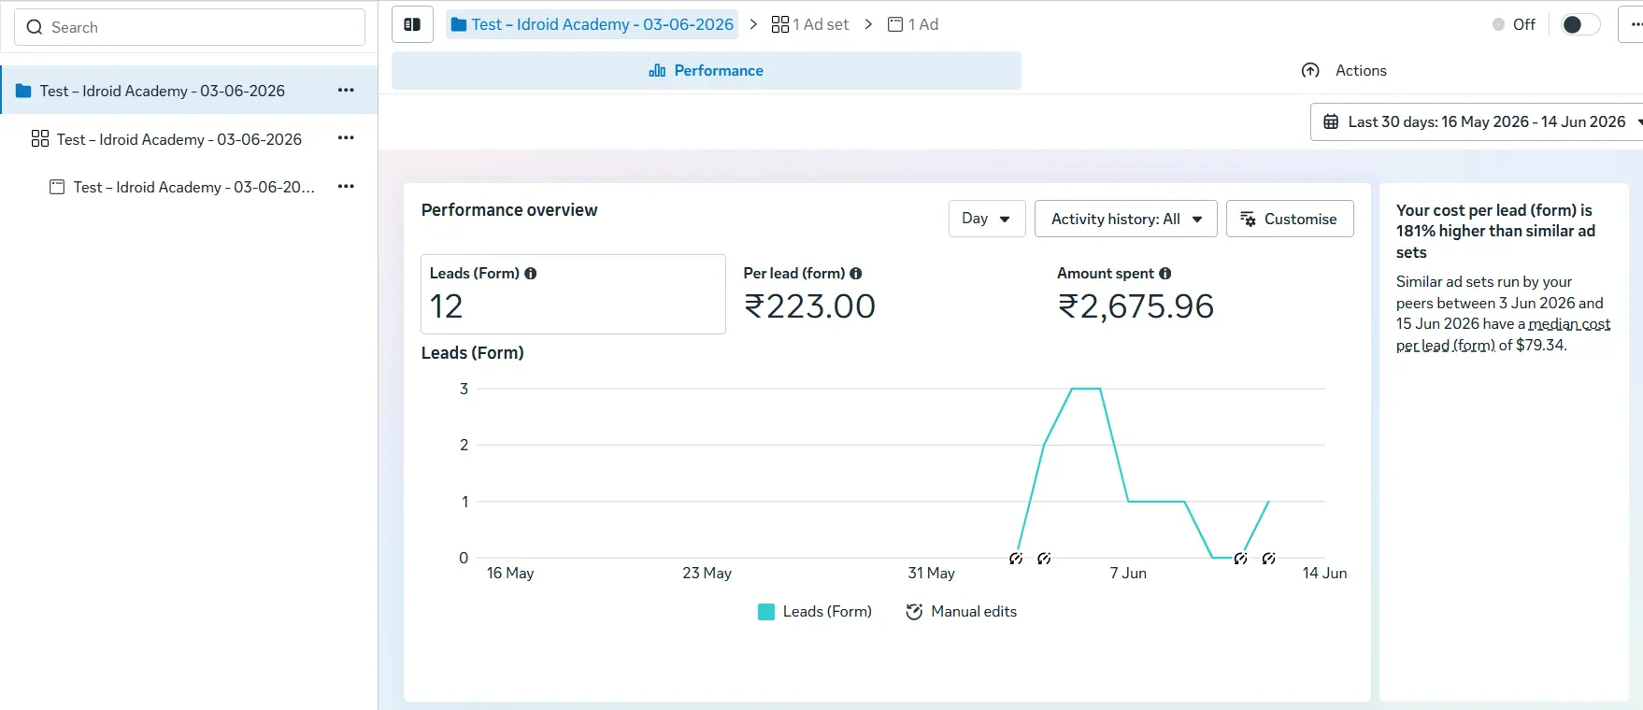Click the campaign breadcrumb Test – Idroid Academy
The height and width of the screenshot is (710, 1643).
pyautogui.click(x=592, y=24)
